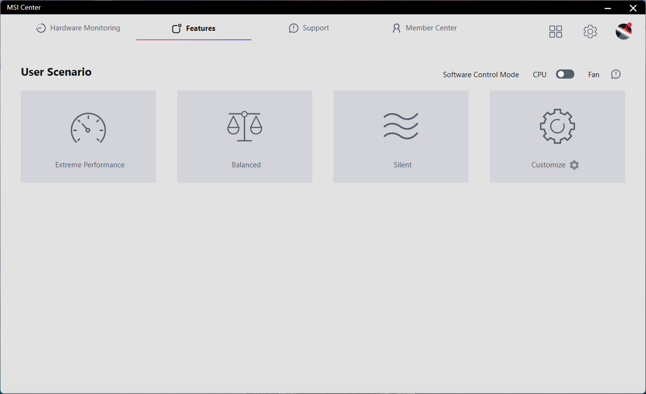Close the MSI Center window
This screenshot has width=646, height=394.
point(633,8)
